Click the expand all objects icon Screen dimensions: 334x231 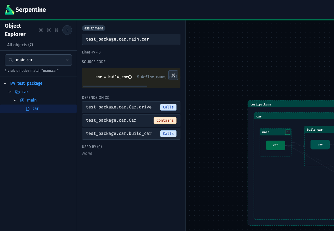coord(41,30)
